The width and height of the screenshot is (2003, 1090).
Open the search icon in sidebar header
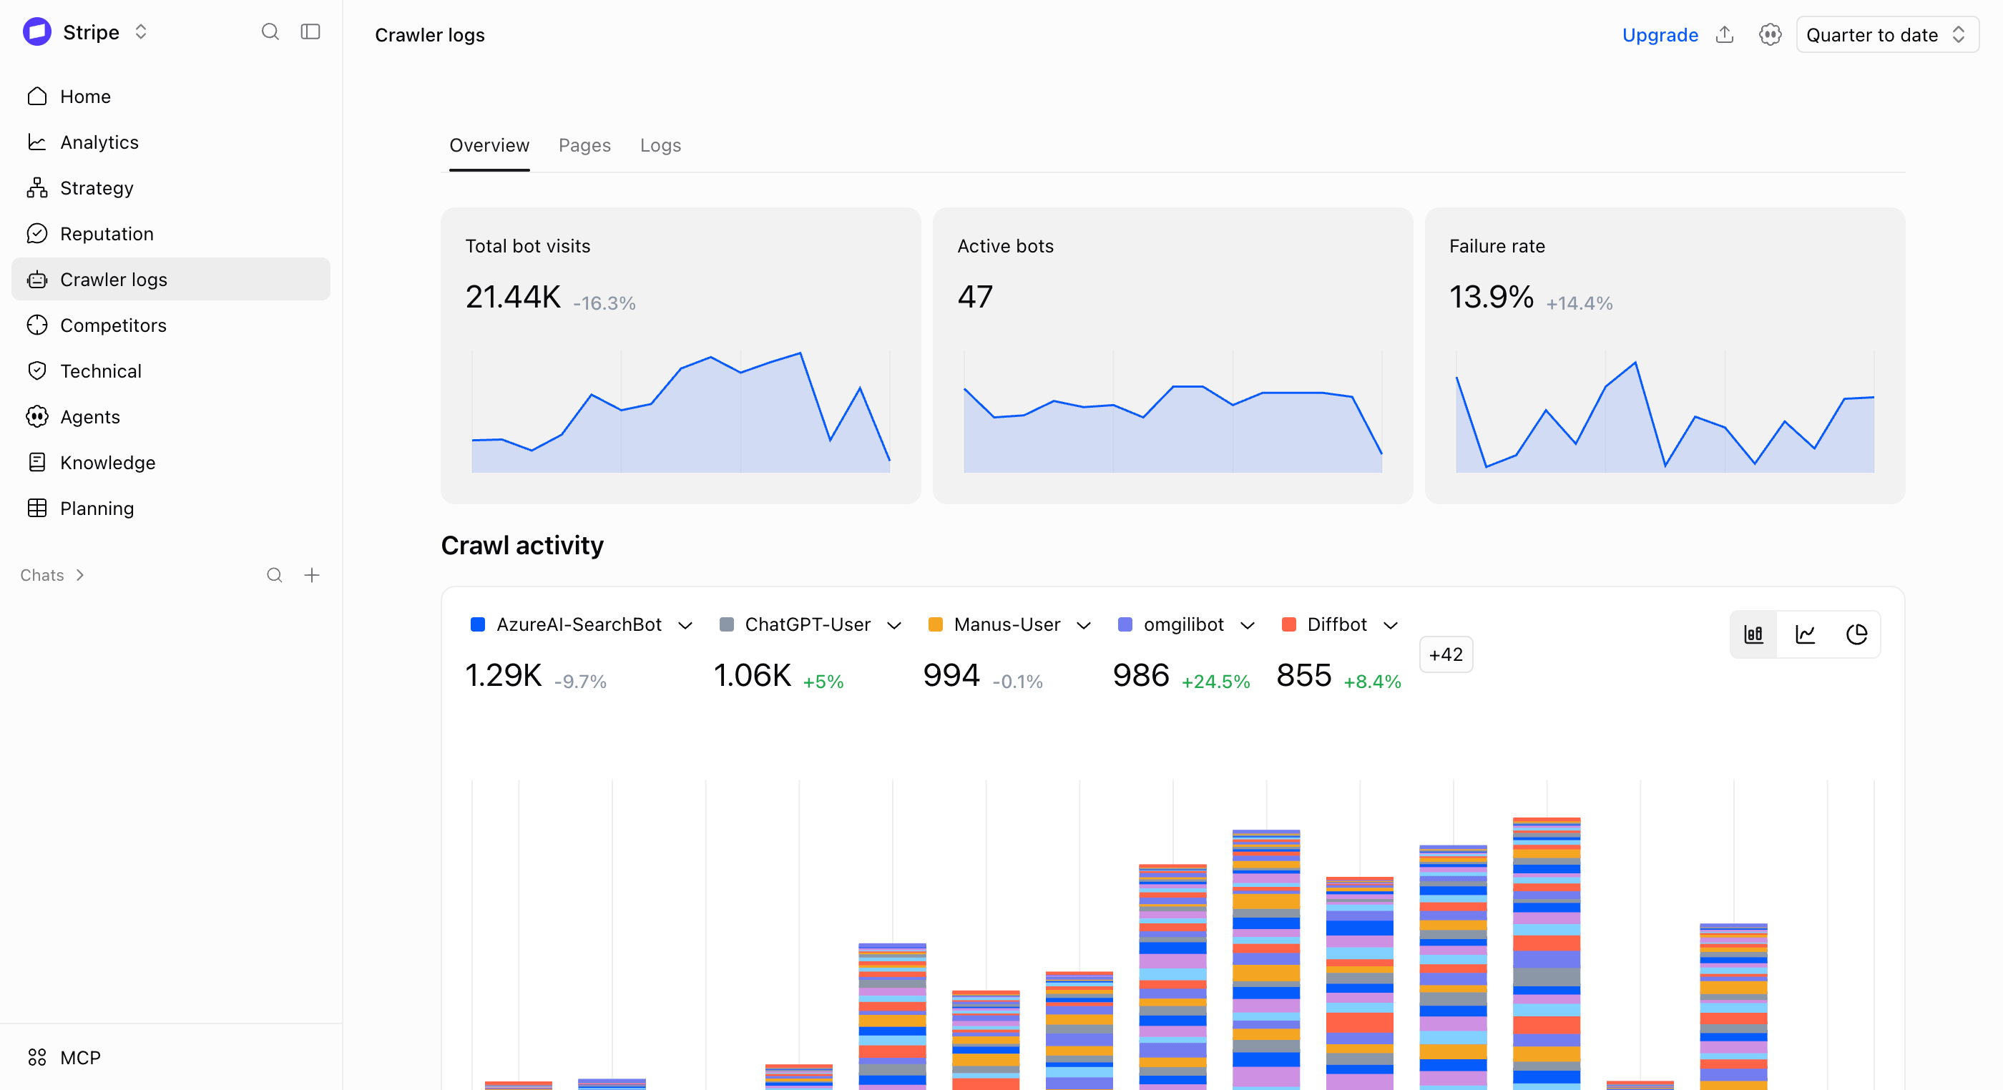tap(270, 32)
